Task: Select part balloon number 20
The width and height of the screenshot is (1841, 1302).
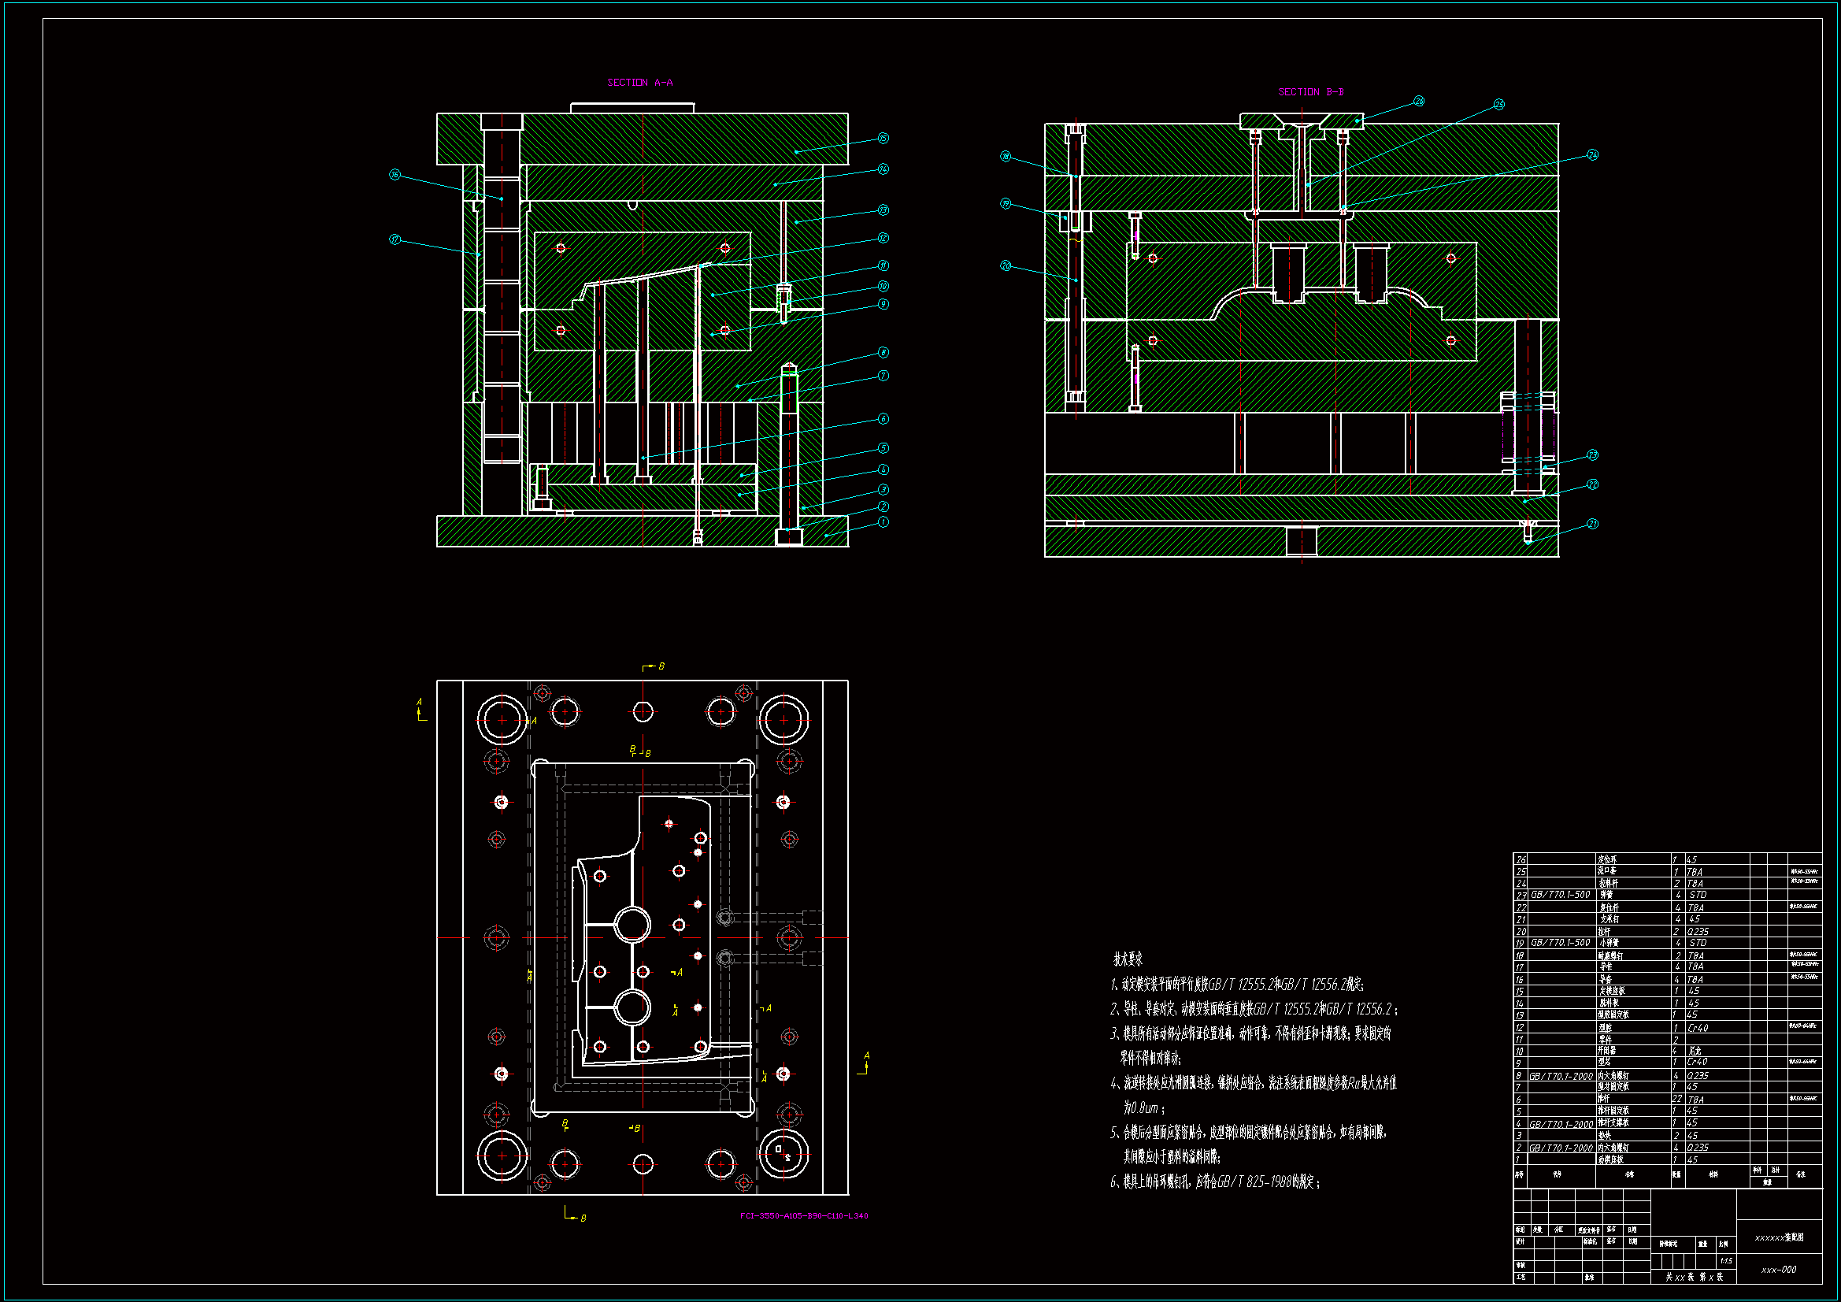Action: (1006, 265)
